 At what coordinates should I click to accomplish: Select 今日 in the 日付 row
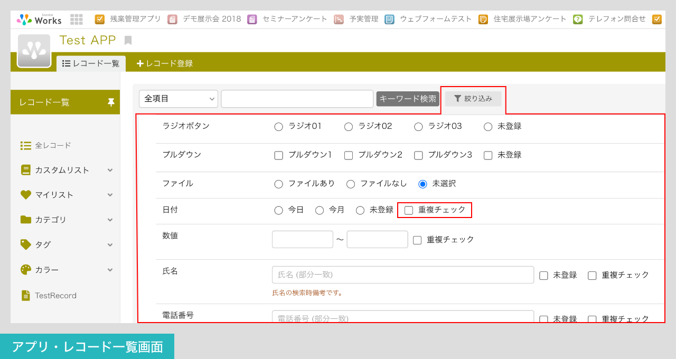278,210
